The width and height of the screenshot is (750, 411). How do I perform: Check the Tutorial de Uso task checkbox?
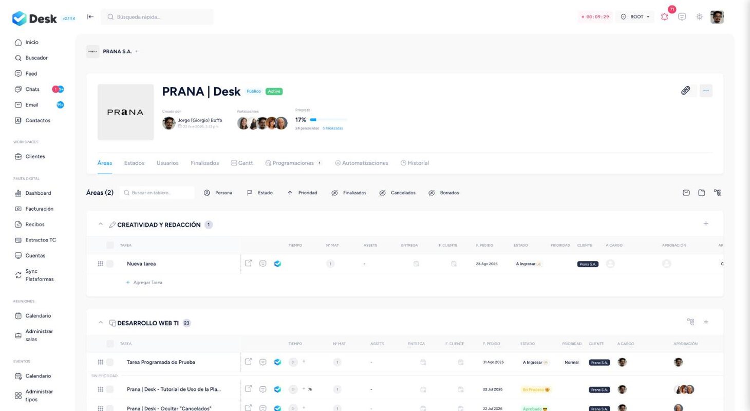[110, 389]
